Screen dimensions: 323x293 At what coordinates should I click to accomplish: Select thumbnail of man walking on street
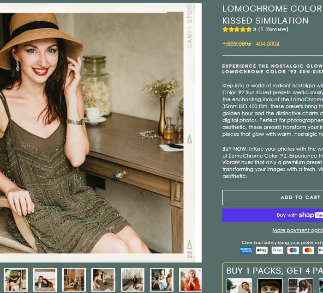point(132,280)
